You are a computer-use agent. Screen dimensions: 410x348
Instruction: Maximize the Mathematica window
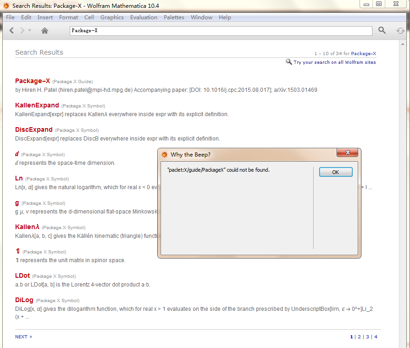379,4
